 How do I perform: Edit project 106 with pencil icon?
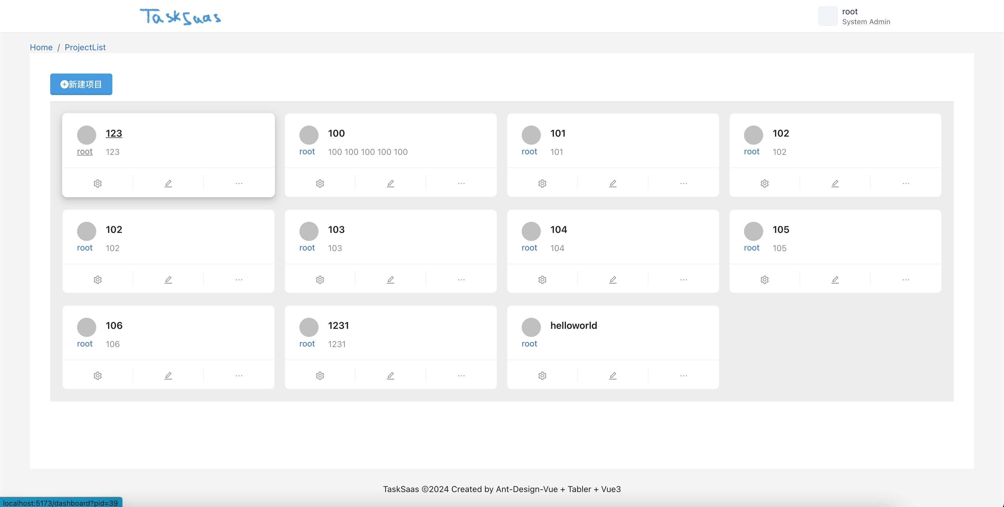[x=168, y=375]
